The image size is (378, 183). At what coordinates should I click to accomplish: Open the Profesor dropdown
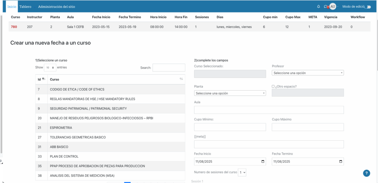point(307,73)
